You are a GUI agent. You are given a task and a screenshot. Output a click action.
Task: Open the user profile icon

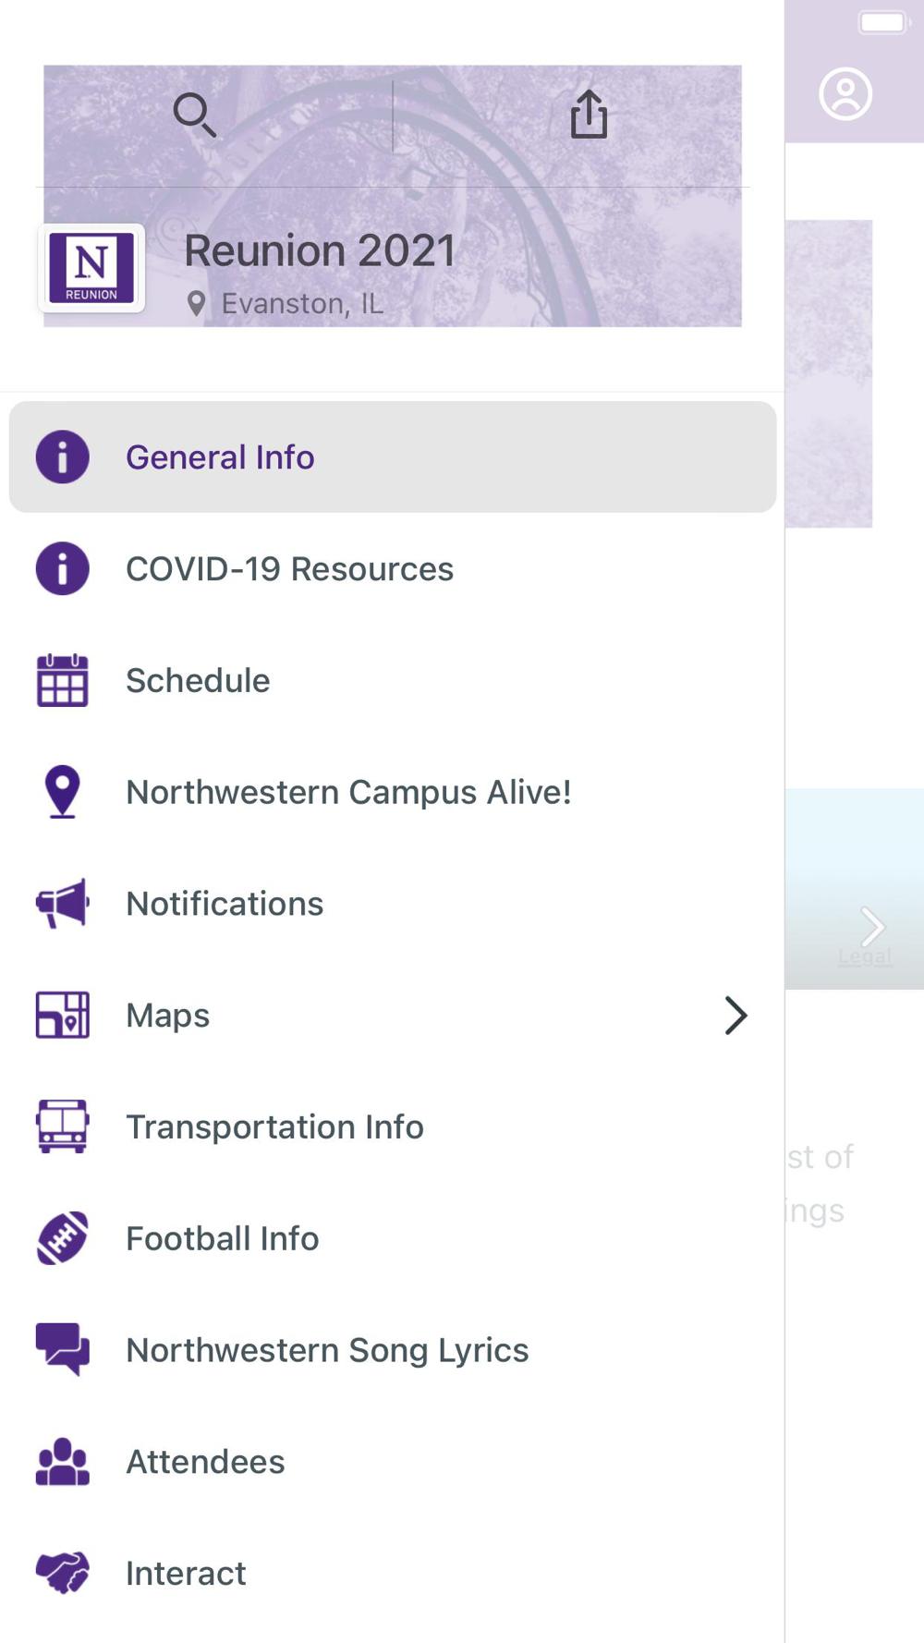(x=845, y=94)
